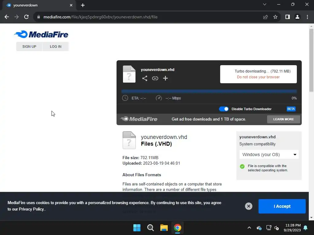Viewport: 314px width, 235px height.
Task: Close the youneverdown tab
Action: click(x=71, y=5)
